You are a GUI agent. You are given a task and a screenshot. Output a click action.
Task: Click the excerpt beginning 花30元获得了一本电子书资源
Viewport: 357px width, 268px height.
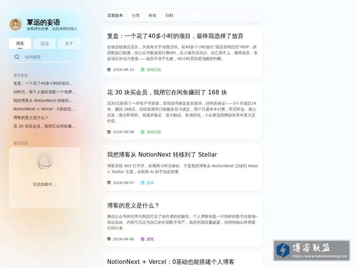tap(182, 112)
